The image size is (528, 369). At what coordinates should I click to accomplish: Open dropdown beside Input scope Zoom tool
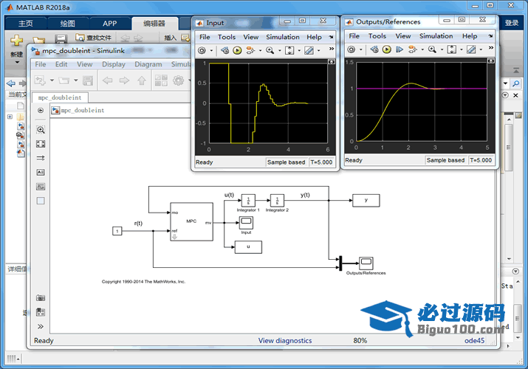[279, 50]
